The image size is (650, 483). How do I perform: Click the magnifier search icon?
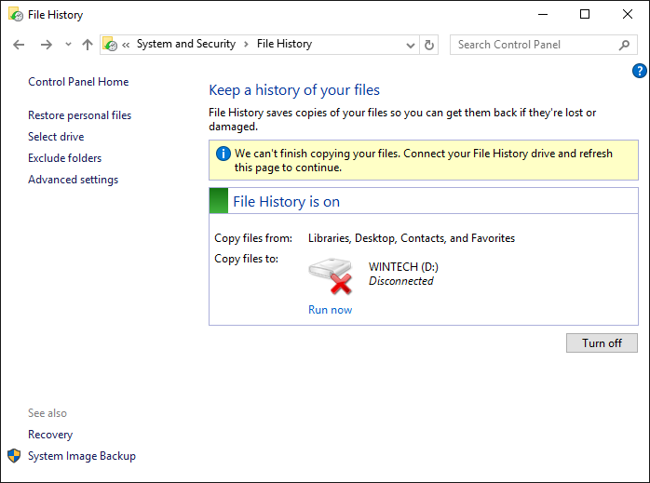point(624,45)
